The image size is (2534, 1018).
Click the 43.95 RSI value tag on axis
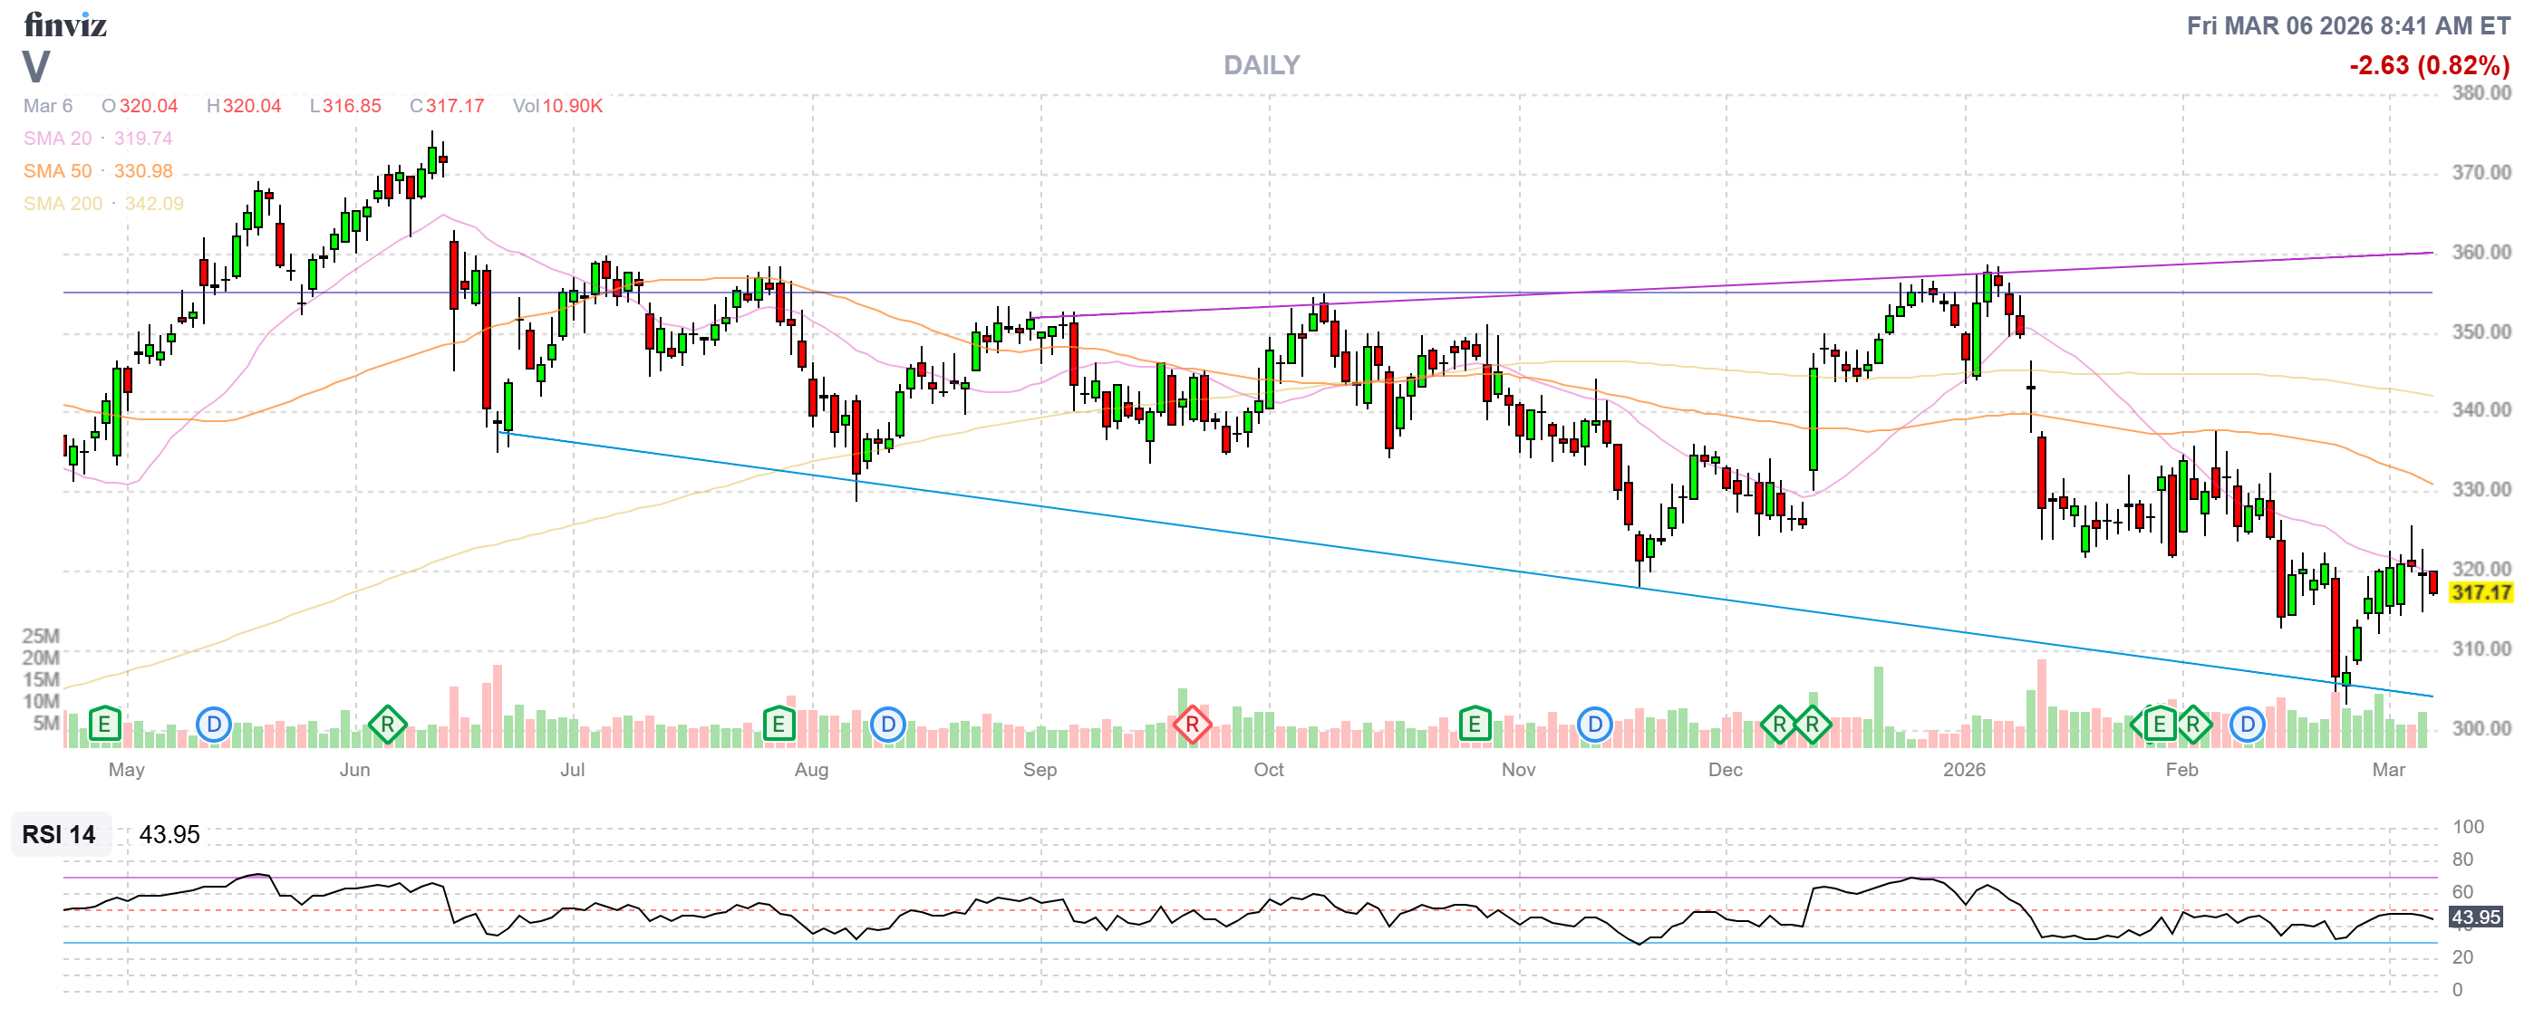coord(2475,917)
